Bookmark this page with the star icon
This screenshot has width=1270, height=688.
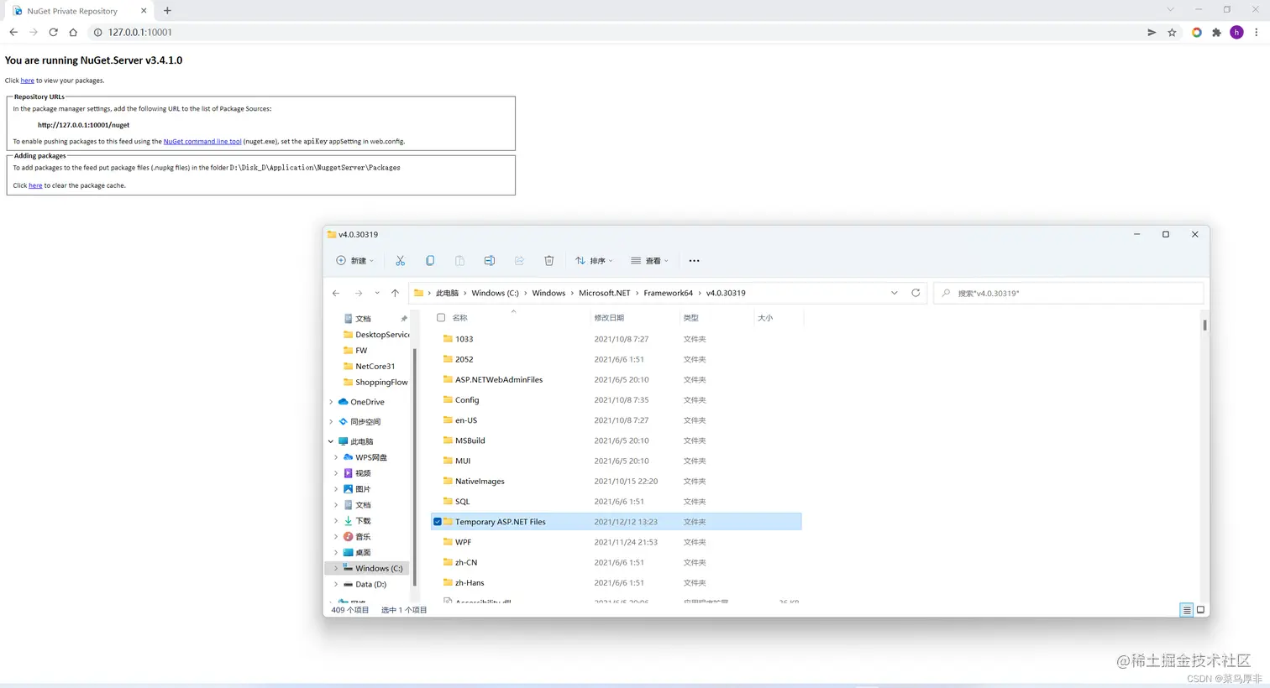(x=1172, y=33)
